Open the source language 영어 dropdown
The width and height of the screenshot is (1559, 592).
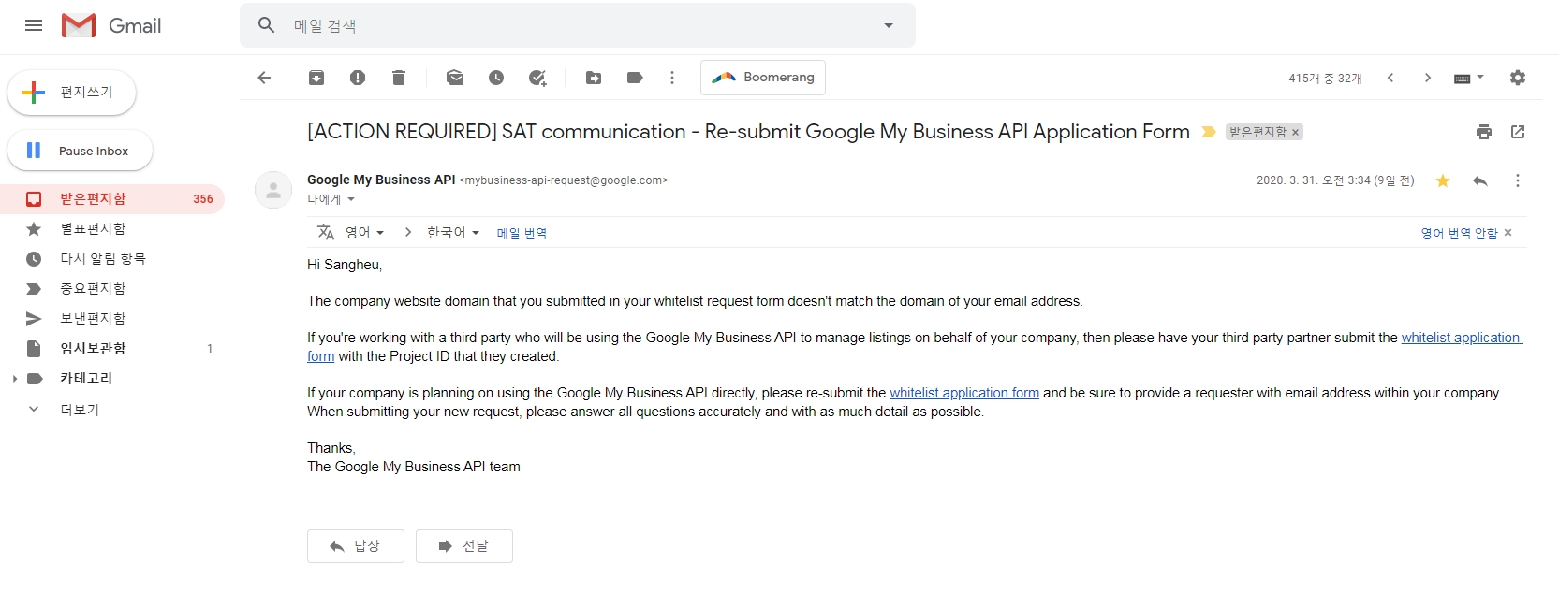click(364, 233)
